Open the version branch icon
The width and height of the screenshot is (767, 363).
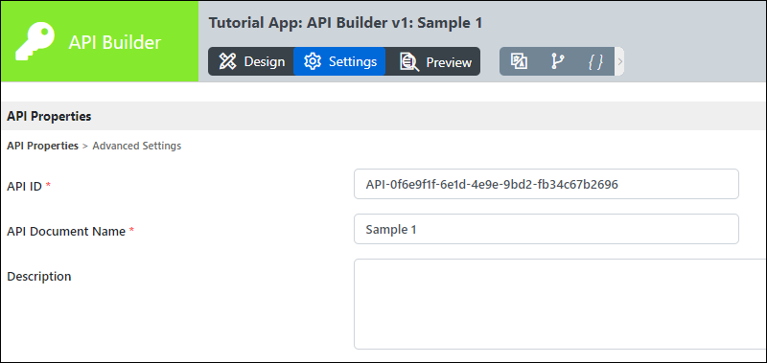[x=557, y=61]
